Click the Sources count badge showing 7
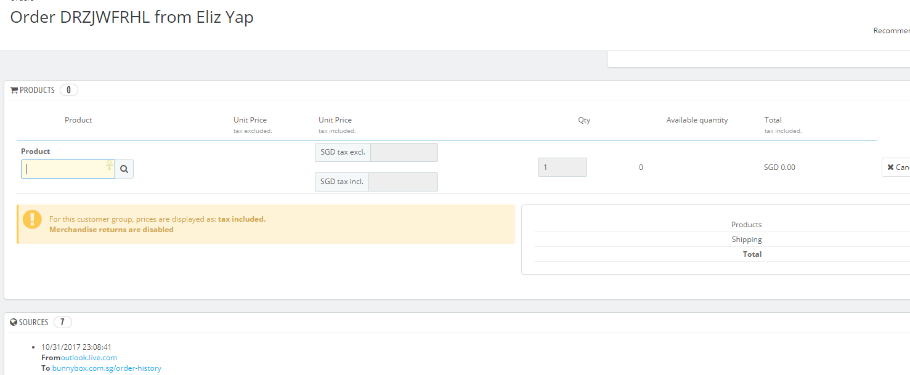The width and height of the screenshot is (910, 375). point(62,322)
